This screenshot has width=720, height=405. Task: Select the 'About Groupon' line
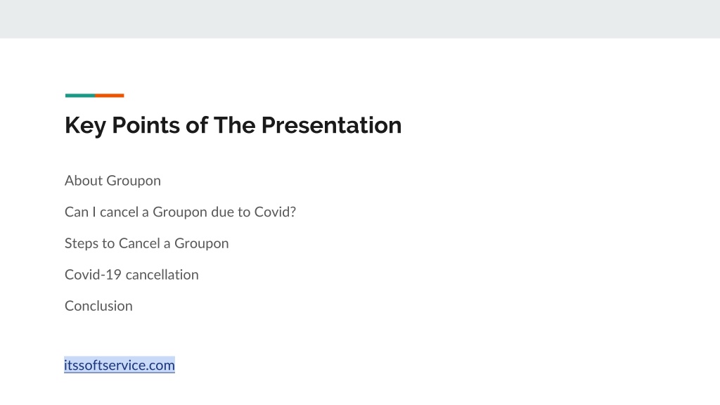click(x=112, y=181)
